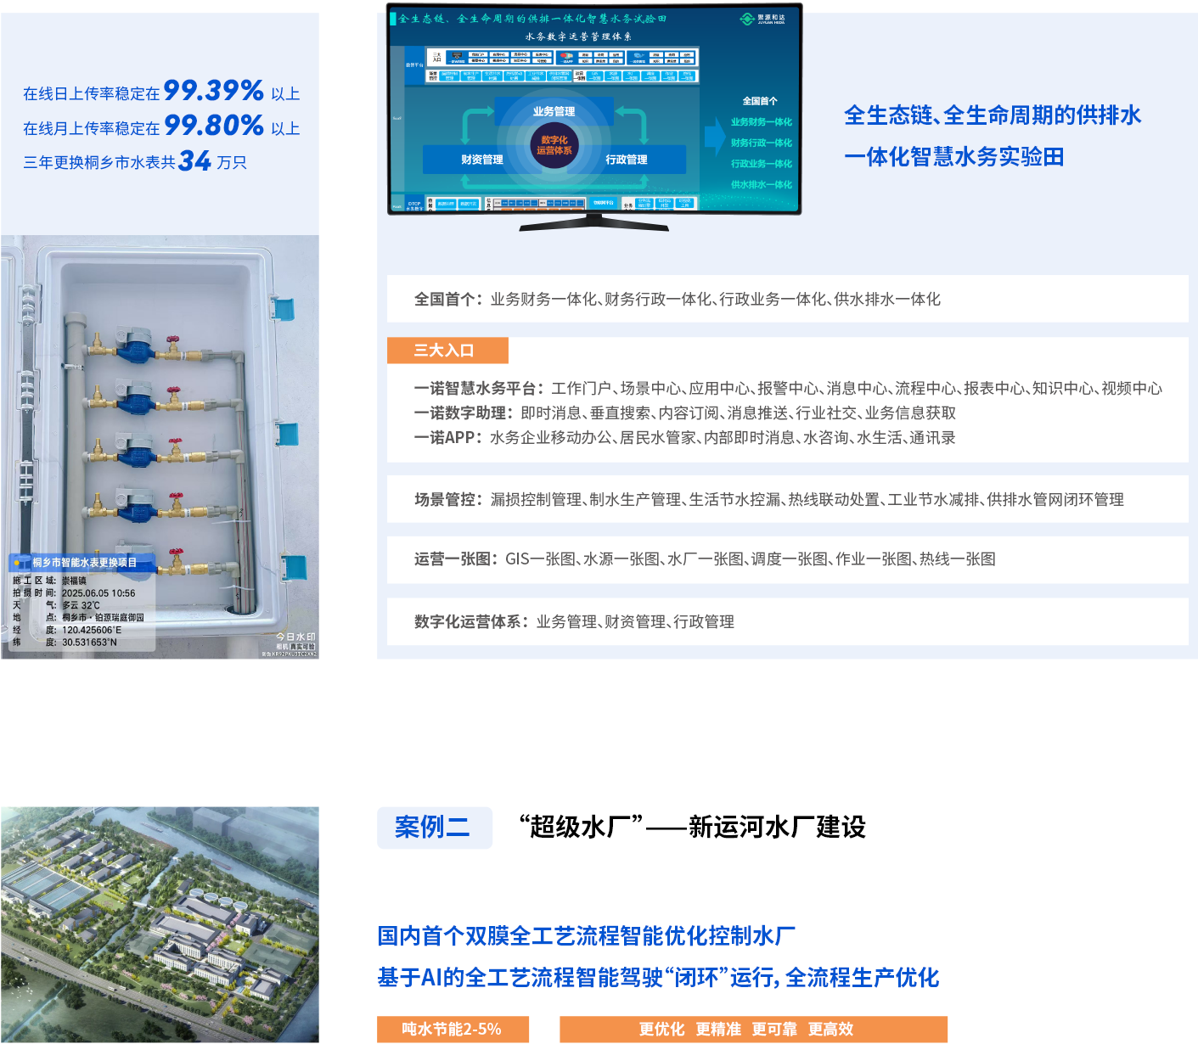Viewport: 1198px width, 1044px height.
Task: Click the 一诺智慧水务平台 line
Action: click(x=788, y=389)
